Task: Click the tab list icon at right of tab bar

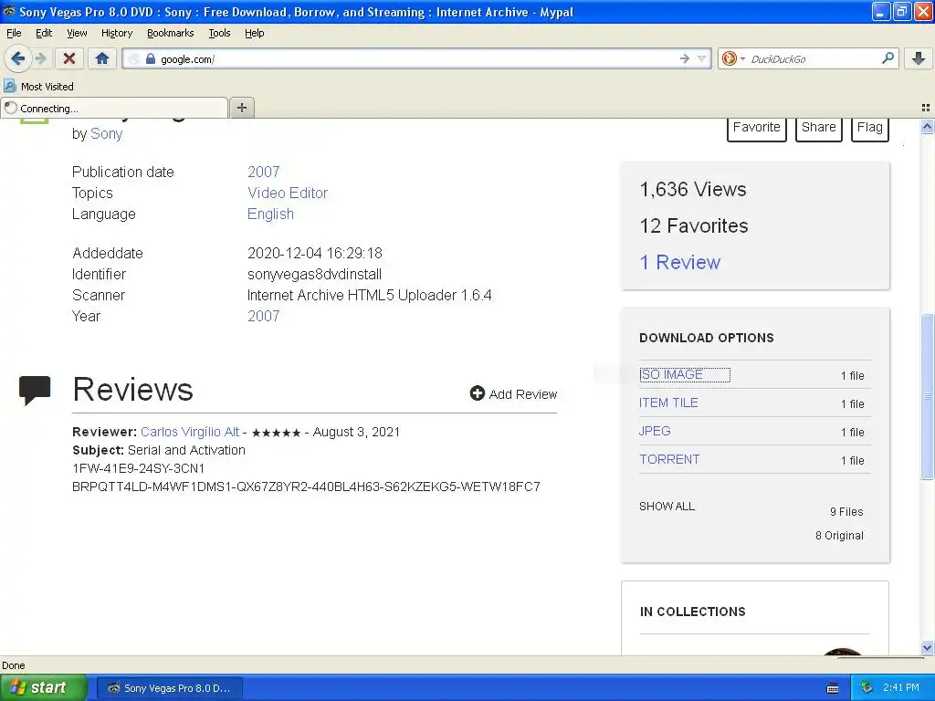Action: [x=926, y=108]
